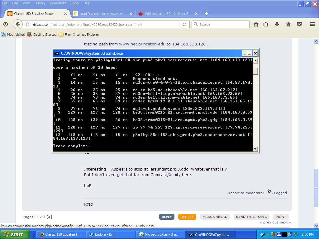Show bookmarks list icon next to star
Image resolution: width=319 pixels, height=239 pixels.
266,24
